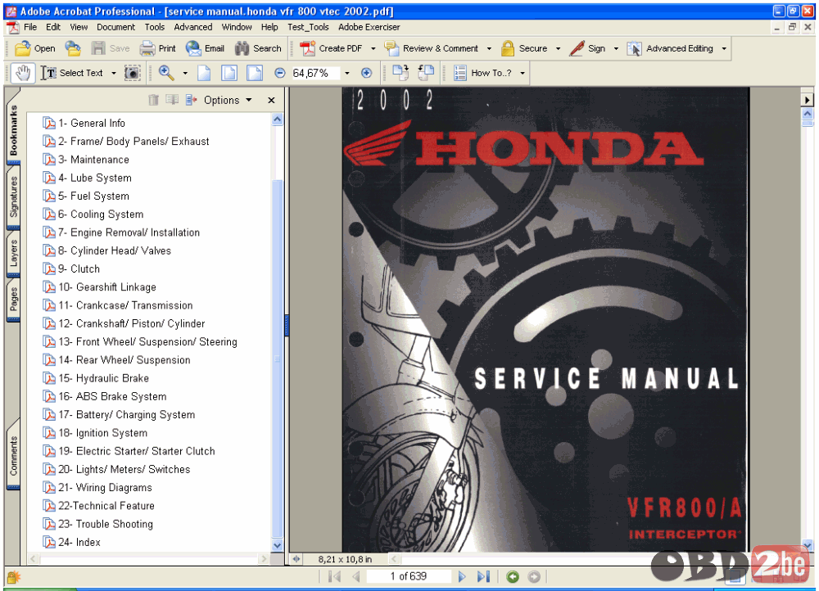Open the Sign dropdown arrow

click(616, 48)
